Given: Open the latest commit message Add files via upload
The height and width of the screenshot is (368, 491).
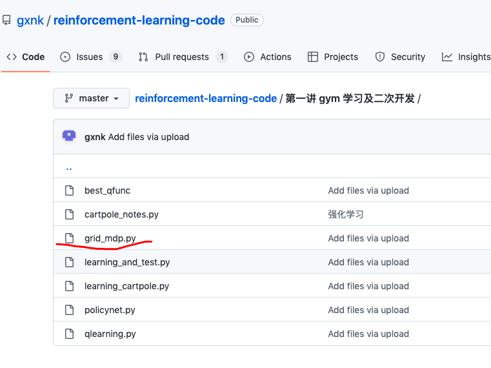Looking at the screenshot, I should [x=149, y=137].
